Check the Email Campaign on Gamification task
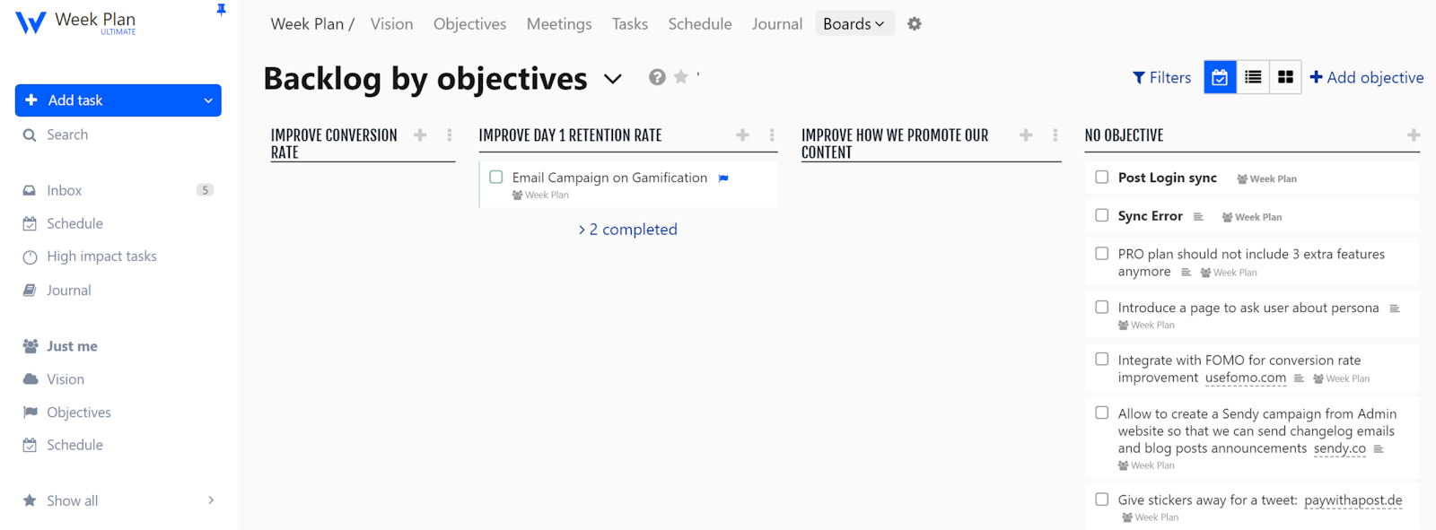1436x530 pixels. click(x=496, y=178)
